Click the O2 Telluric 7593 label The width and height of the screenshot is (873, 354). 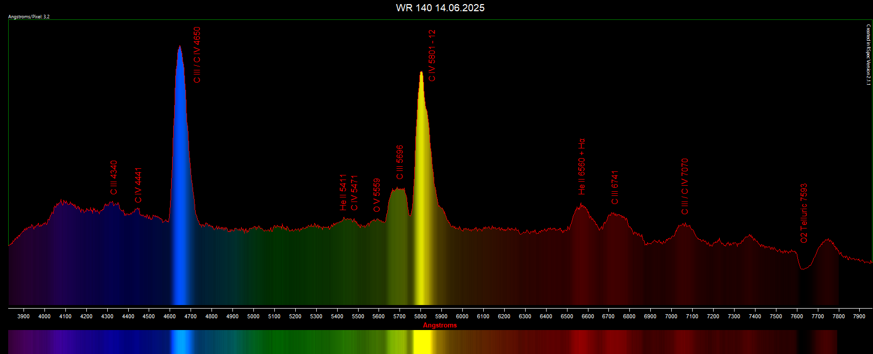[x=804, y=214]
